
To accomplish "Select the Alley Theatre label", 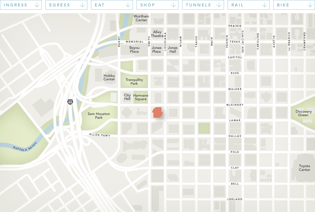I will tap(157, 34).
